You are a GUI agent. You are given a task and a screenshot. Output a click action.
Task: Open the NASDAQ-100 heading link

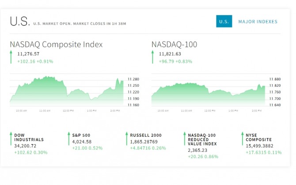click(x=174, y=45)
